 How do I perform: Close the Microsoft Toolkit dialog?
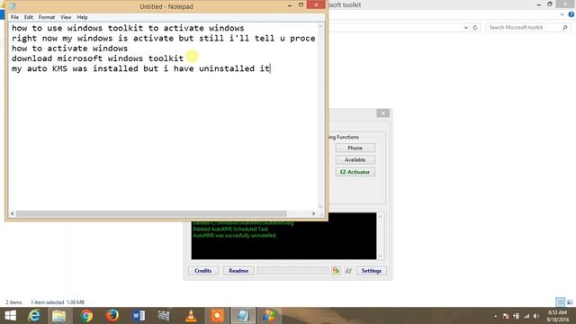pyautogui.click(x=382, y=113)
